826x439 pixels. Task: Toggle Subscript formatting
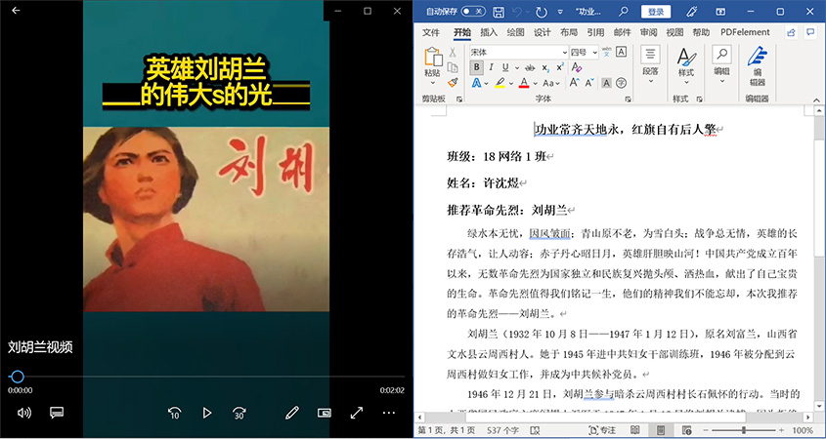coord(545,68)
